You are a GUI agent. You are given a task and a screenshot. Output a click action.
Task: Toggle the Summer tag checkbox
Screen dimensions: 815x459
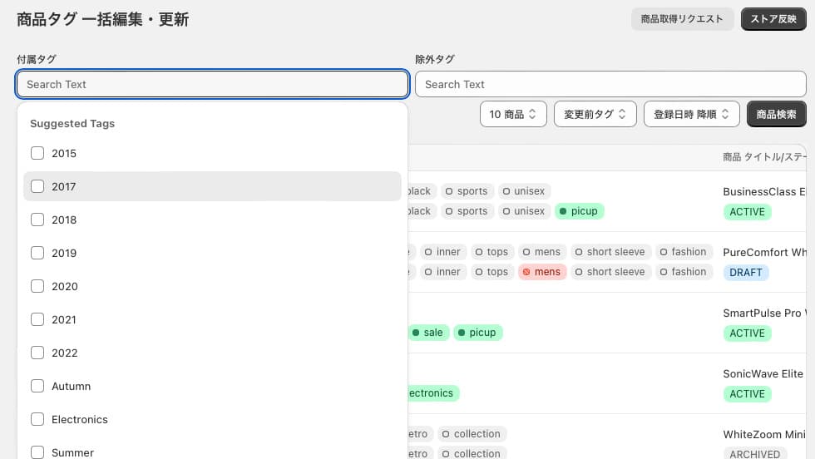[x=37, y=452]
